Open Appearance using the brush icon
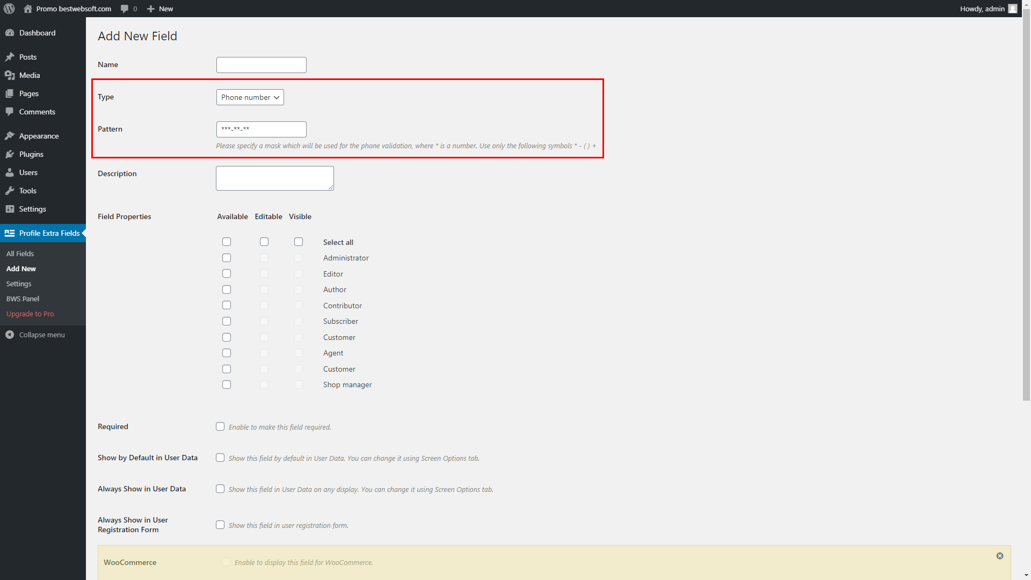1031x580 pixels. pos(10,136)
